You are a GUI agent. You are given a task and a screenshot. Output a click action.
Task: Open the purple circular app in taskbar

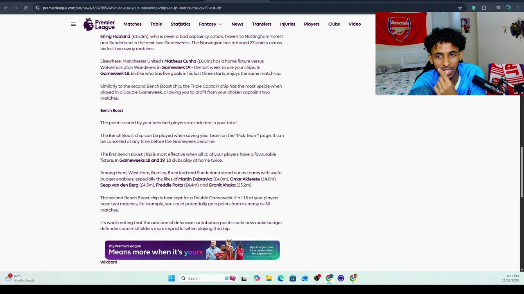[341, 278]
